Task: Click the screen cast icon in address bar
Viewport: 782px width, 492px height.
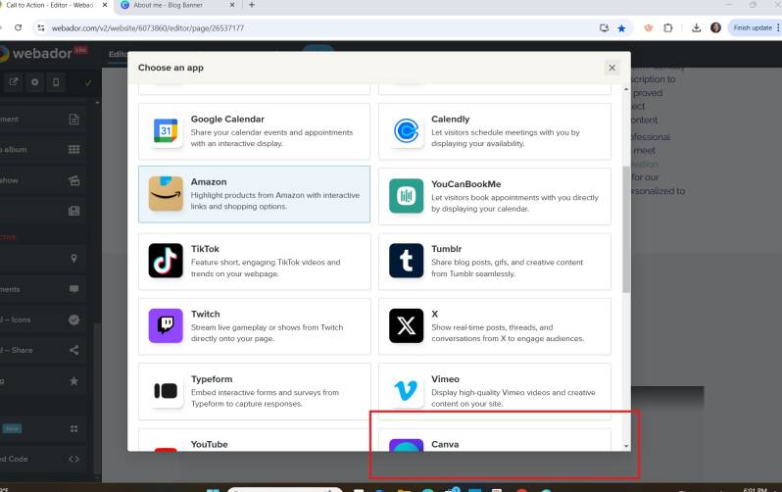Action: tap(604, 28)
